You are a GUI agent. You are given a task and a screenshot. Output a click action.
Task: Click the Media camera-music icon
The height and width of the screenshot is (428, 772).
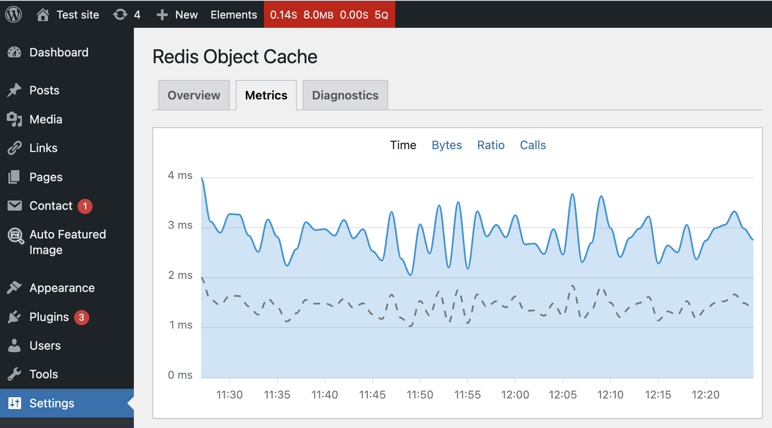click(x=14, y=119)
